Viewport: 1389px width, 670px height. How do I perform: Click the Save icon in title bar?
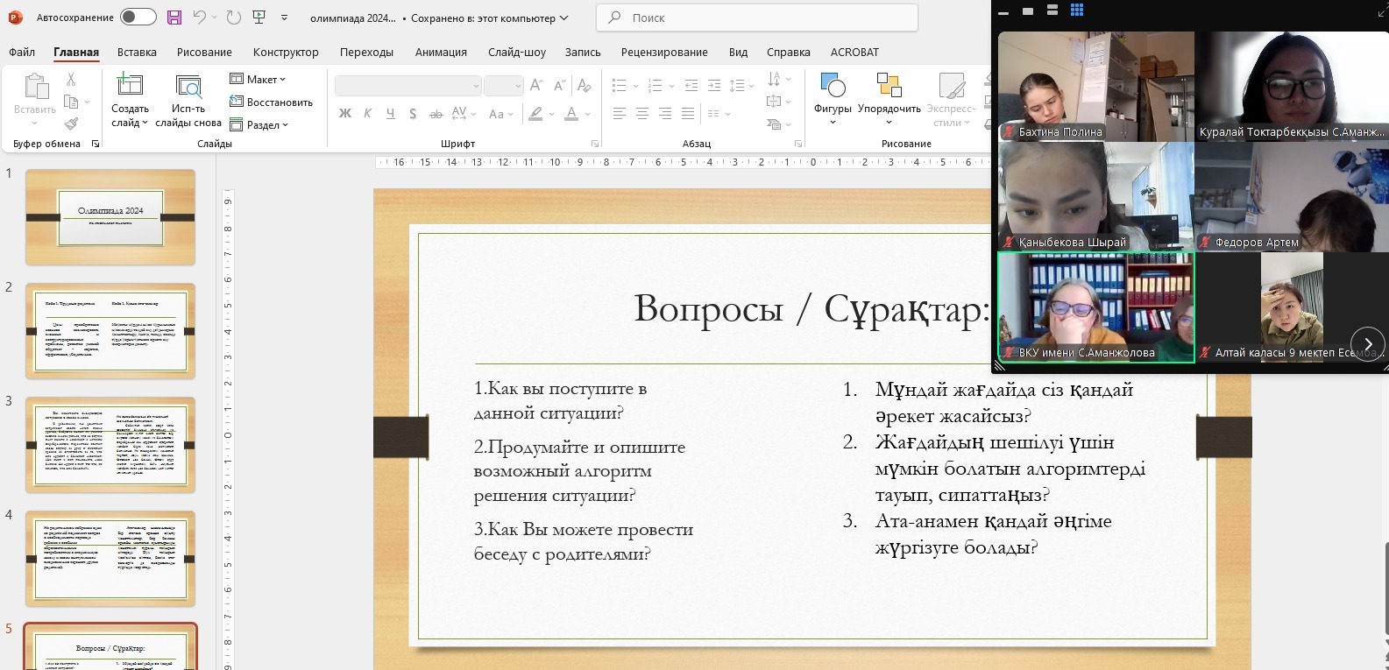pyautogui.click(x=174, y=18)
